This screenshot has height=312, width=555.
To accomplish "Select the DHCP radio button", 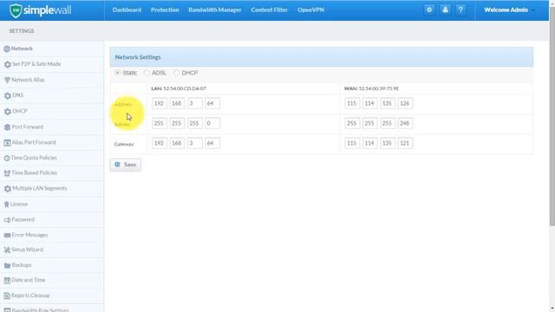I will [176, 73].
